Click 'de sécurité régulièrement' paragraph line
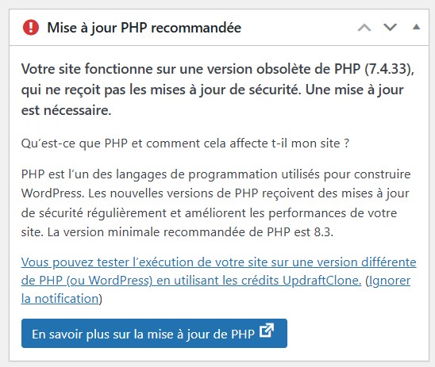Screen dimensions: 435x367 tap(209, 213)
